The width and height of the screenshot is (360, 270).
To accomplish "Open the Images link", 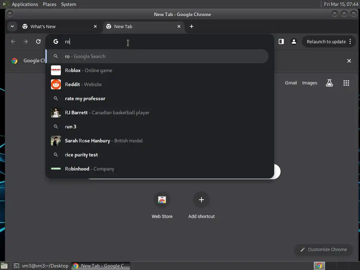I will (x=309, y=83).
